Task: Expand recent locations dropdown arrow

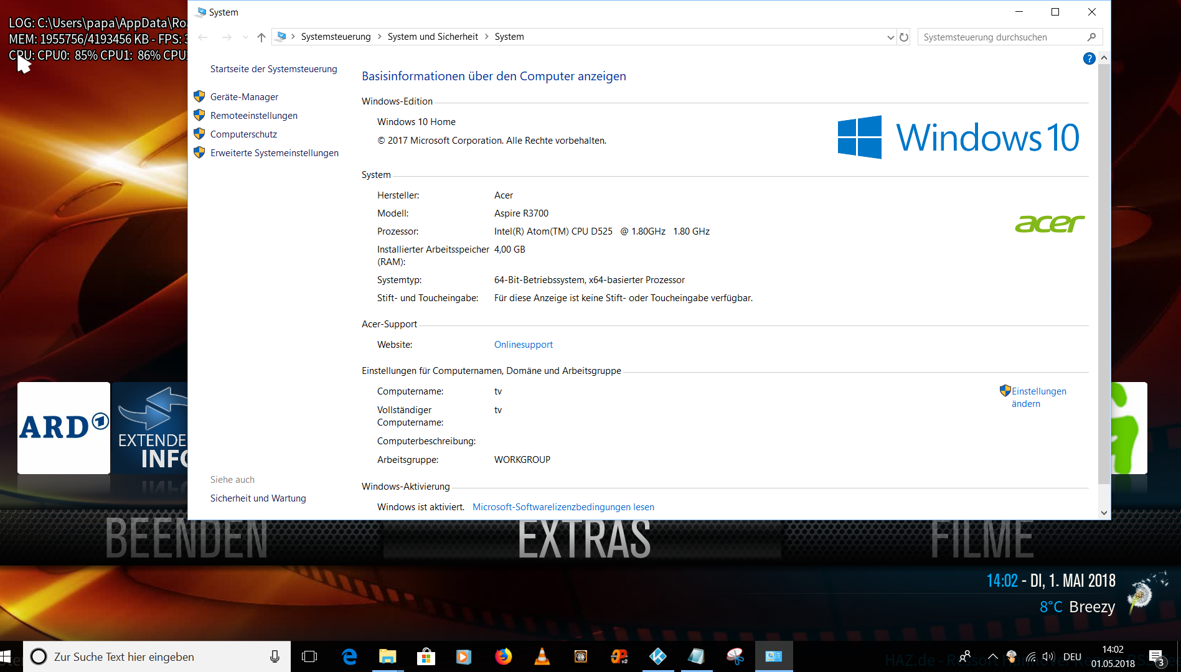Action: (x=245, y=37)
